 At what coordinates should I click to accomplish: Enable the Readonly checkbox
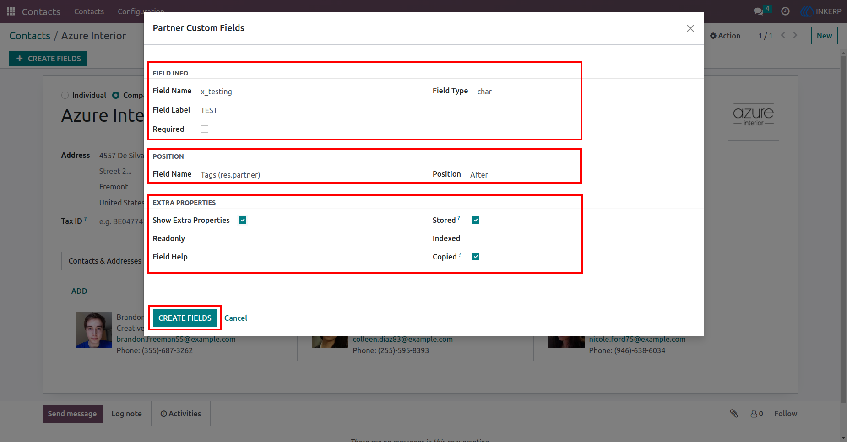click(x=243, y=238)
